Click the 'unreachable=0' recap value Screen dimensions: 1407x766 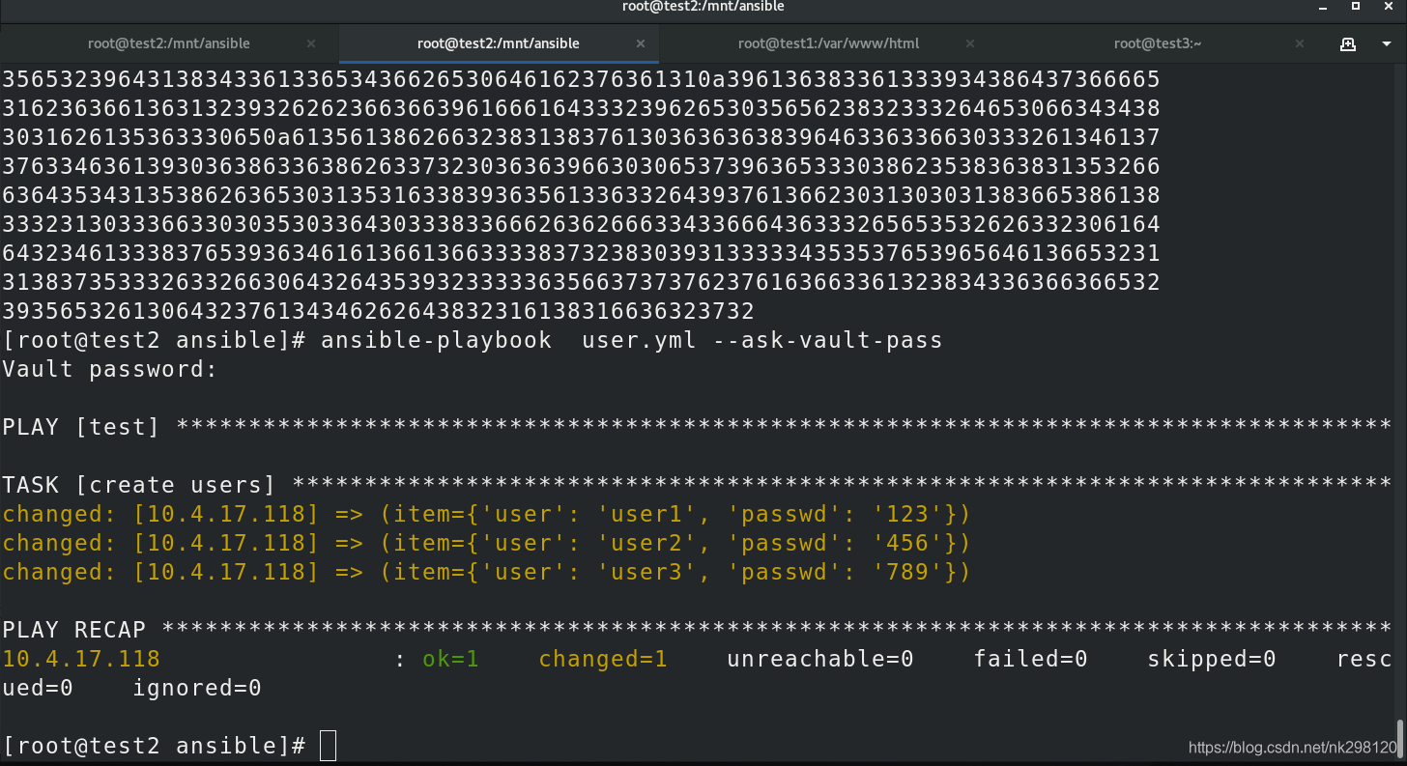820,659
